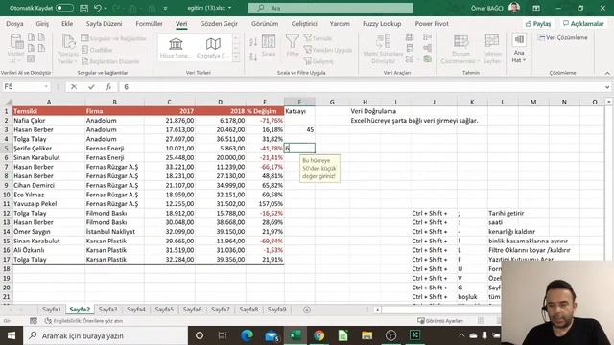Screen dimensions: 614x345
Task: Click the Undo arrow icon
Action: (x=98, y=8)
